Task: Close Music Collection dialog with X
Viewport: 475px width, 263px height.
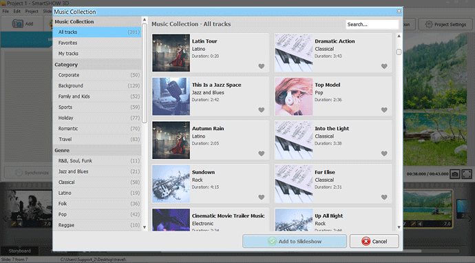Action: click(x=399, y=11)
